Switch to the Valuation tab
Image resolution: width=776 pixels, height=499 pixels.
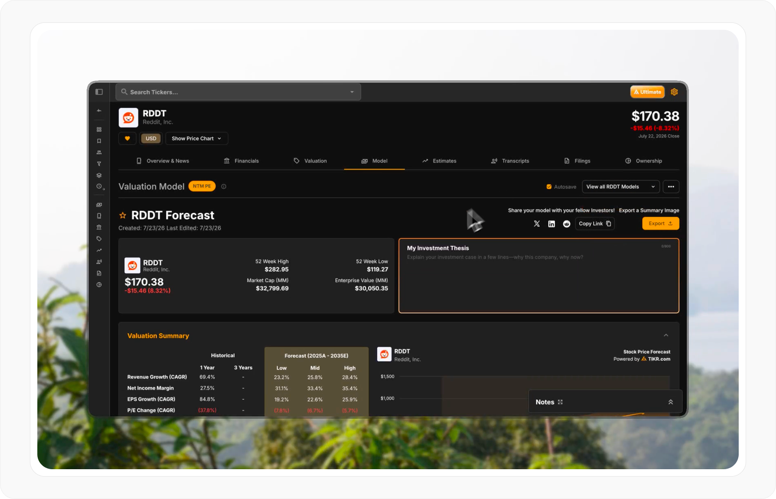310,161
